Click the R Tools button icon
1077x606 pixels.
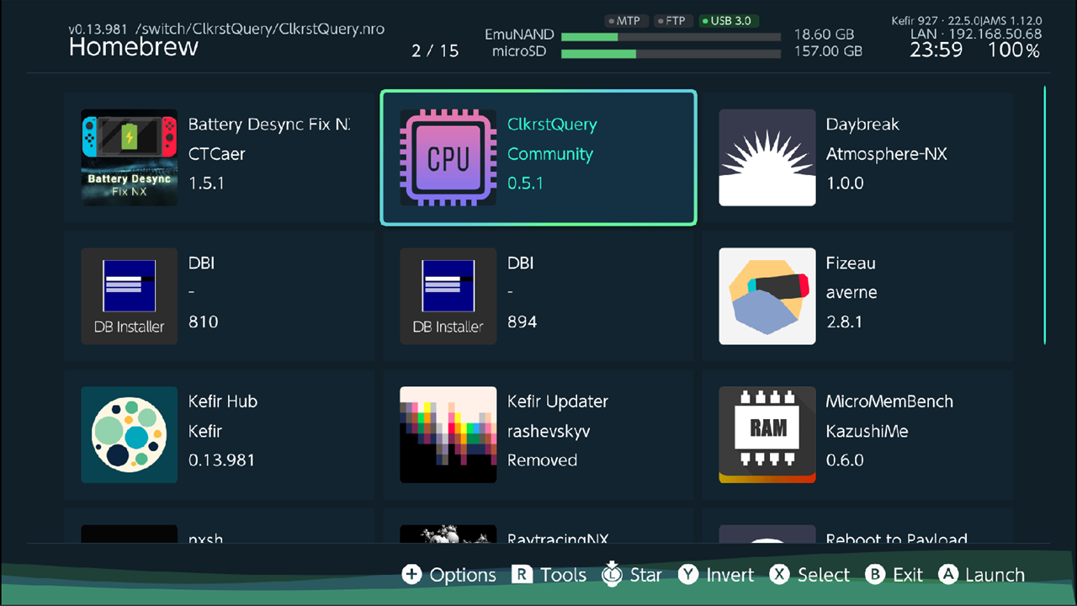[x=523, y=575]
